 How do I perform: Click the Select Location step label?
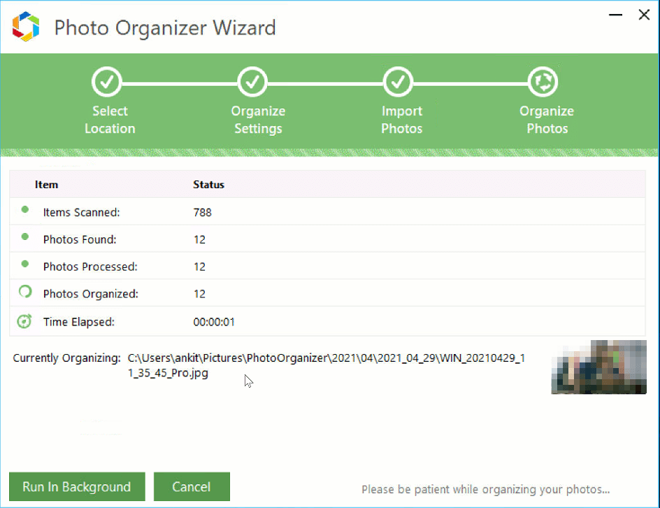tap(110, 120)
